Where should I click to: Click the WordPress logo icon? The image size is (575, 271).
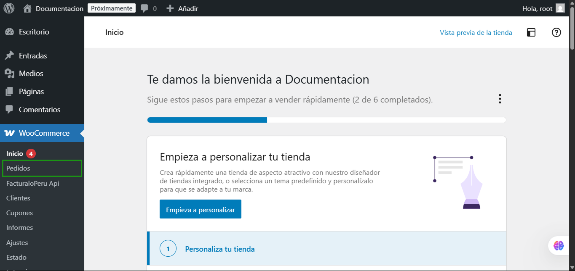pyautogui.click(x=9, y=8)
